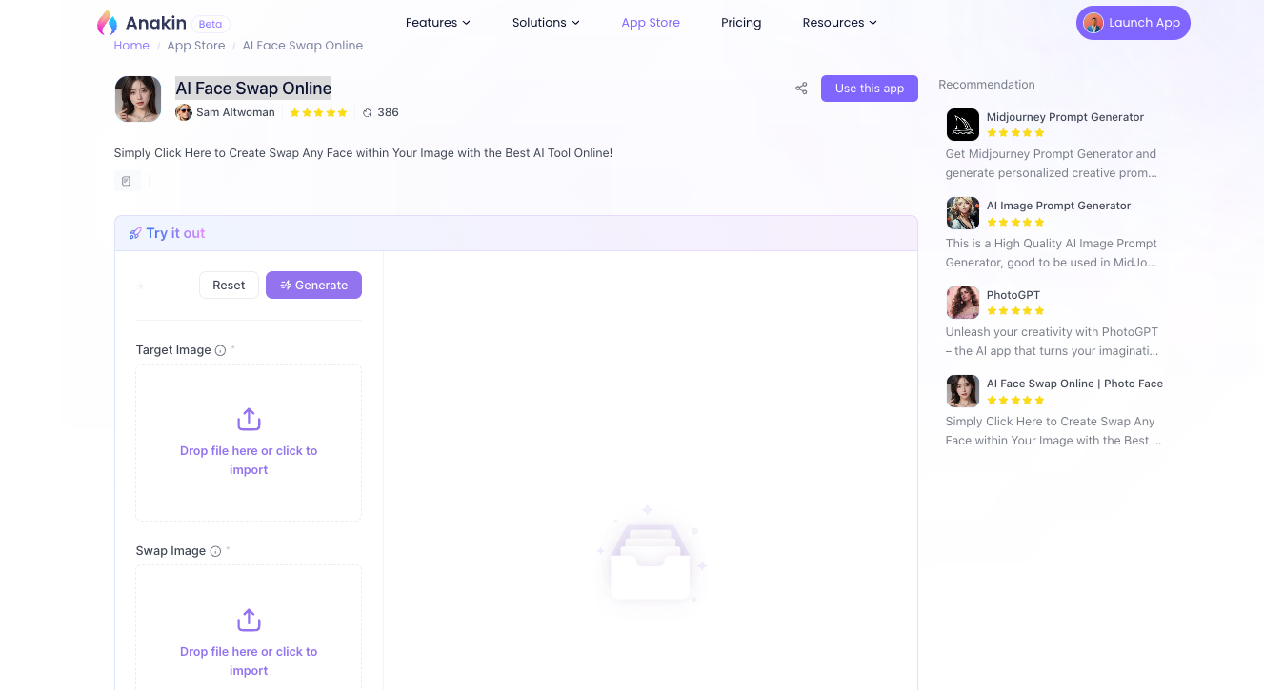Open the App Store nav item
1264x690 pixels.
point(651,23)
